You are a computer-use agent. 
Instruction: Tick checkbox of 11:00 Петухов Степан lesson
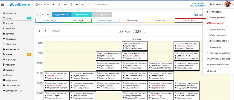click(x=46, y=73)
